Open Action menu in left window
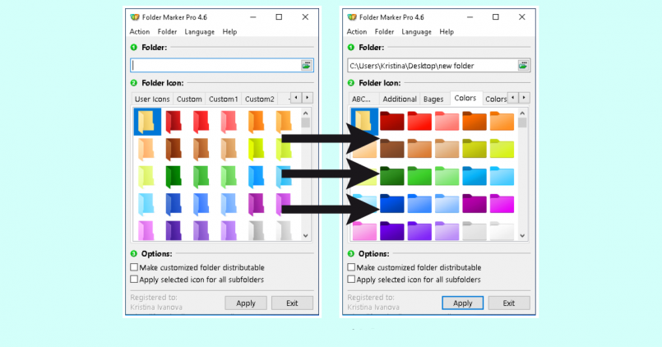 pos(140,32)
